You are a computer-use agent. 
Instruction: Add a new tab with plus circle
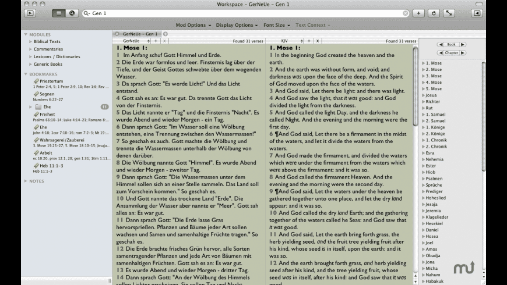[166, 34]
